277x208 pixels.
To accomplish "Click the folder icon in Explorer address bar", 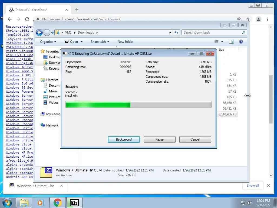I will (57, 32).
